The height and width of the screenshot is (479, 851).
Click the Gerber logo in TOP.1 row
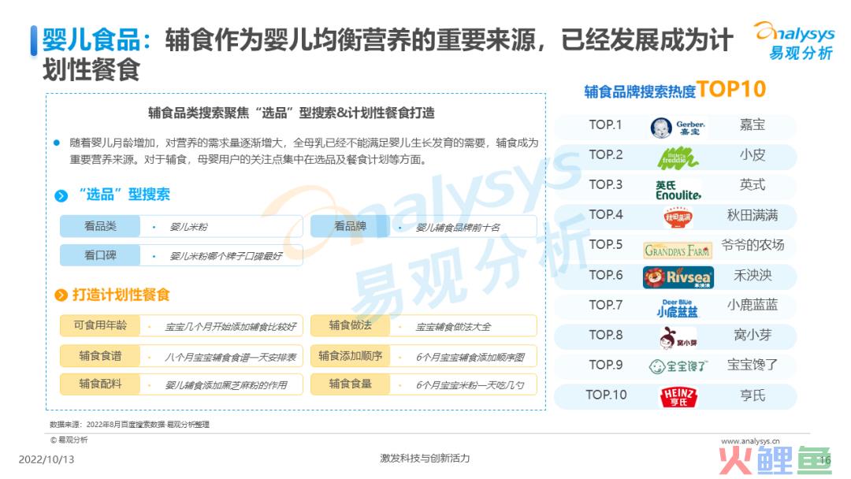coord(678,128)
